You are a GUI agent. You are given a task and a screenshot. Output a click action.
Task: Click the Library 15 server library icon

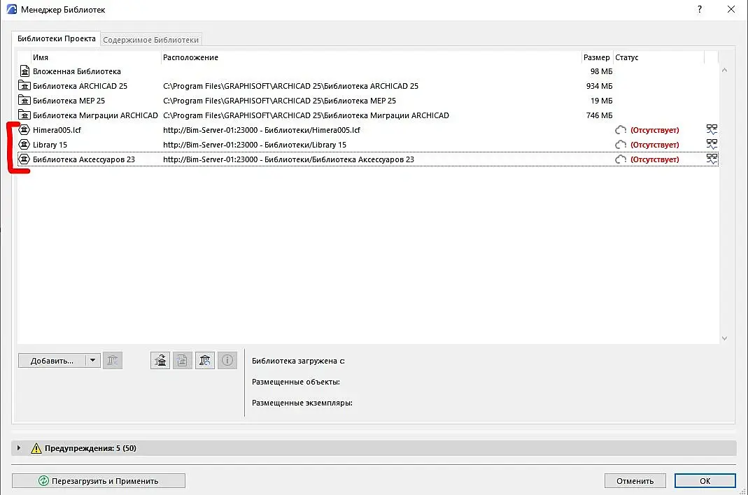[24, 145]
